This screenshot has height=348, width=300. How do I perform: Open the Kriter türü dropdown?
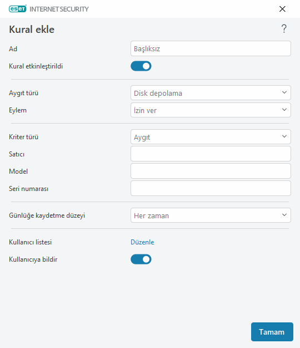(211, 137)
